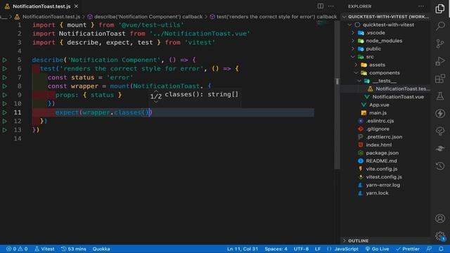Screen dimensions: 450x253
Task: Expand the .vscode folder
Action: tap(385, 33)
